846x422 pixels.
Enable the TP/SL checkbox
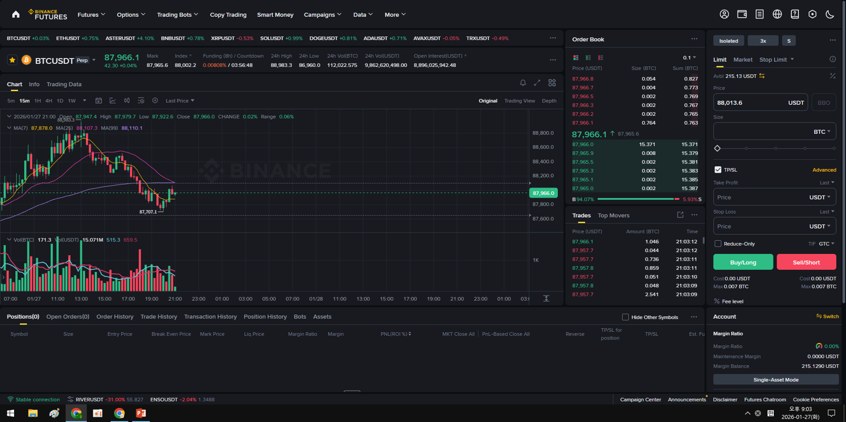pyautogui.click(x=718, y=170)
